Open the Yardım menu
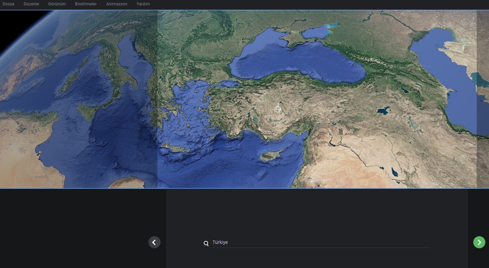The image size is (489, 268). 143,4
